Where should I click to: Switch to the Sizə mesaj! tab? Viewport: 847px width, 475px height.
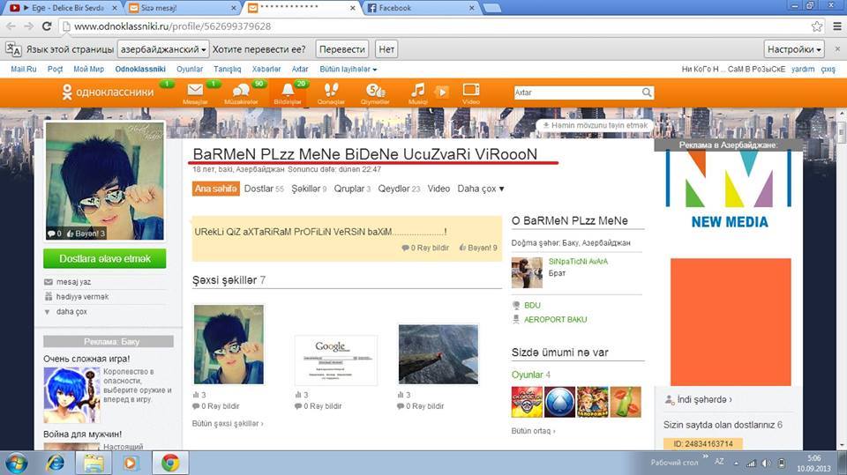(183, 8)
